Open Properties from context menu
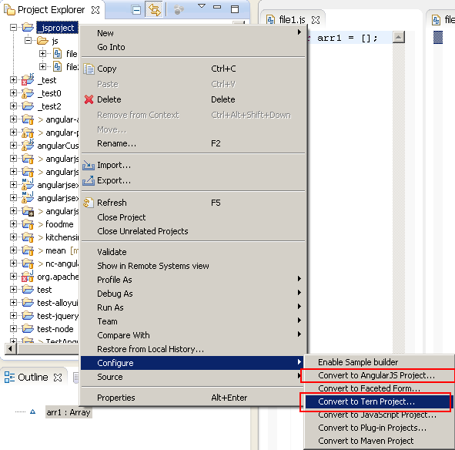 (x=192, y=398)
